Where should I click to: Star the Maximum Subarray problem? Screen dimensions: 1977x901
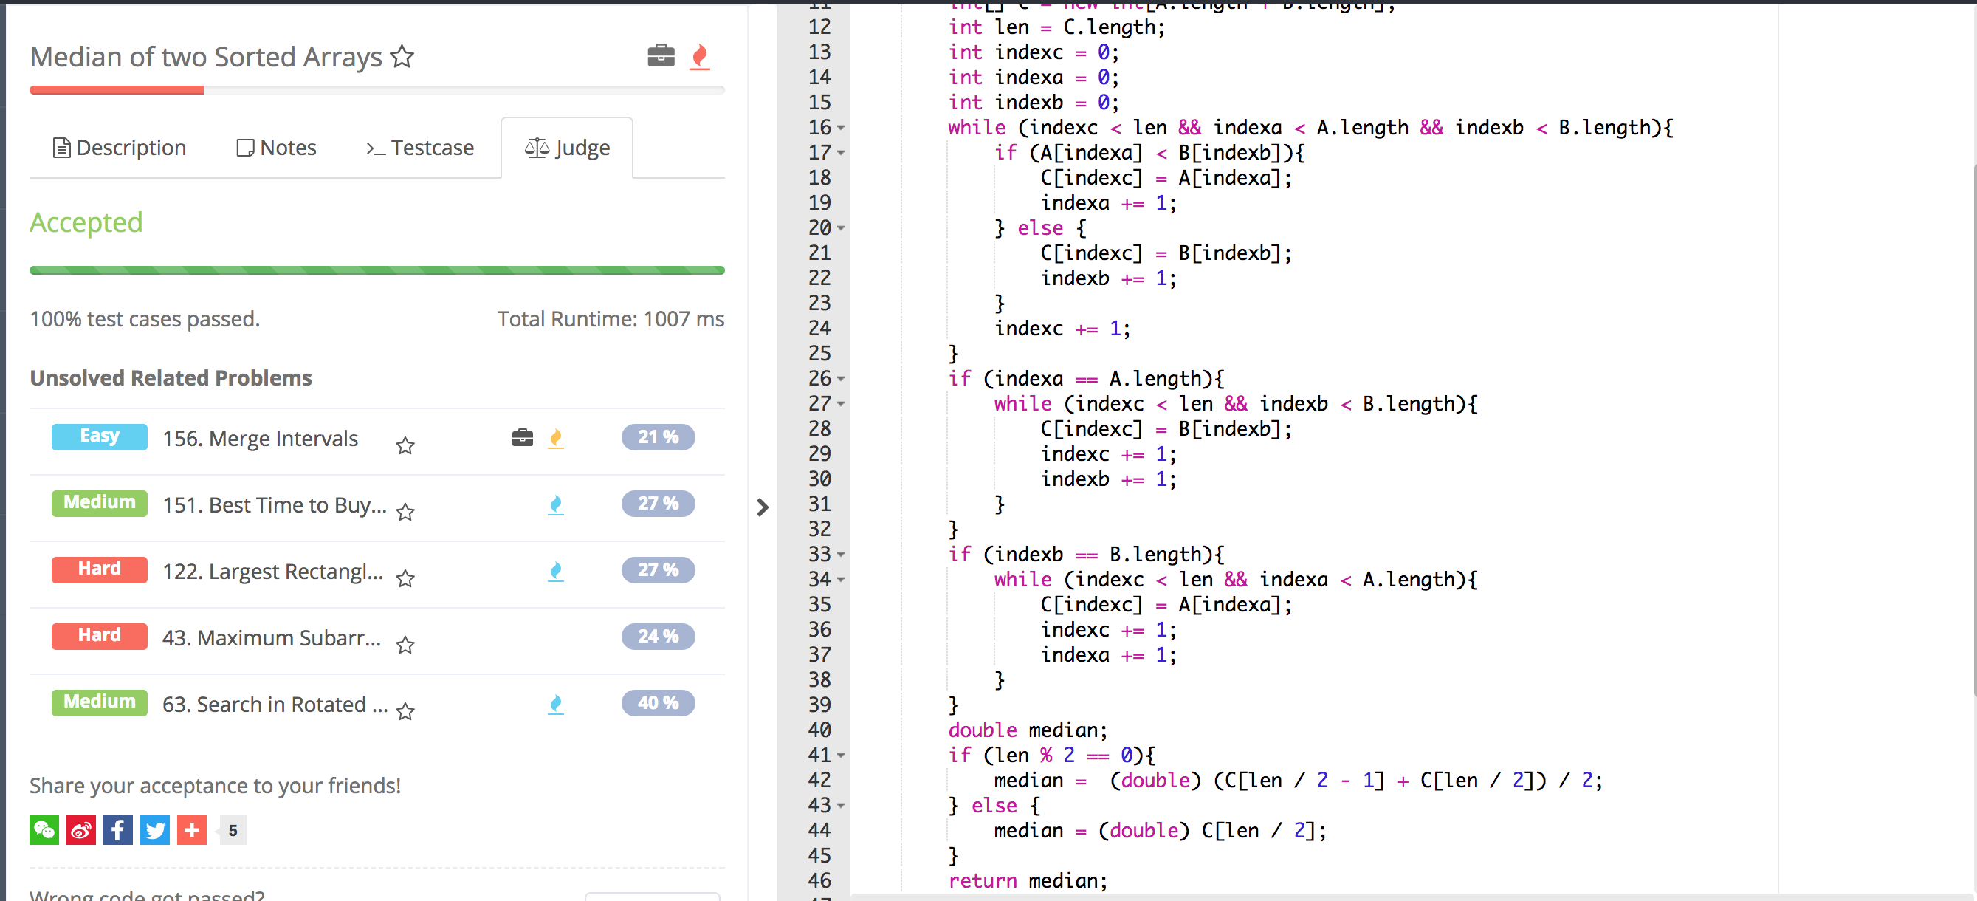[x=405, y=645]
